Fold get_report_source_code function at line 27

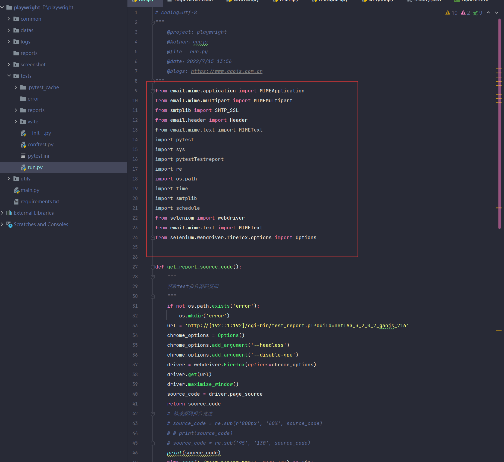[x=153, y=267]
